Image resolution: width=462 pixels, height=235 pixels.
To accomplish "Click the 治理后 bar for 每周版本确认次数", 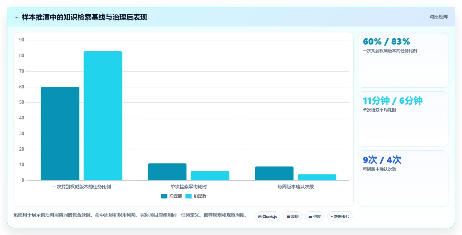I will (317, 177).
